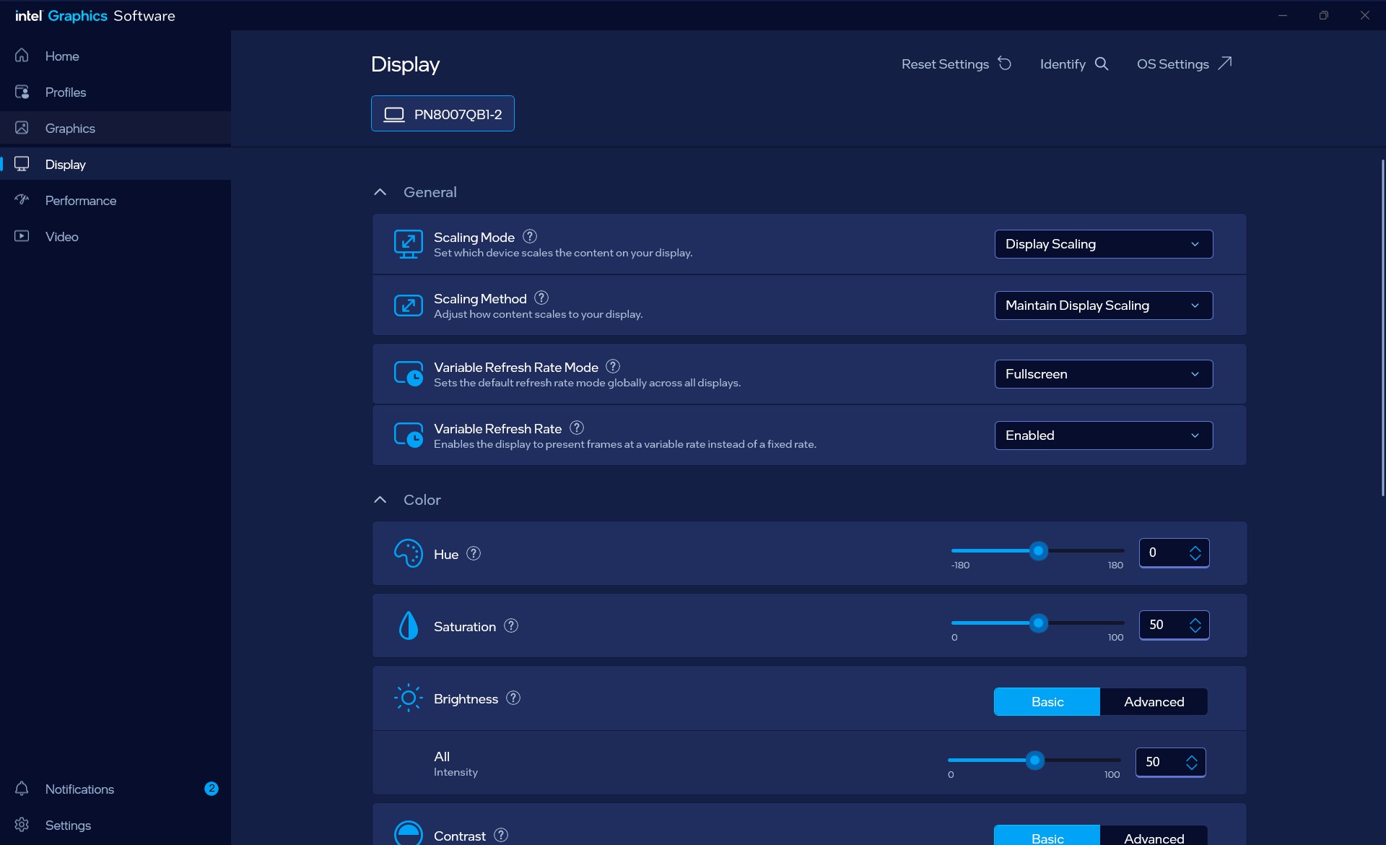This screenshot has height=845, width=1386.
Task: Switch Brightness to Advanced mode
Action: click(x=1154, y=702)
